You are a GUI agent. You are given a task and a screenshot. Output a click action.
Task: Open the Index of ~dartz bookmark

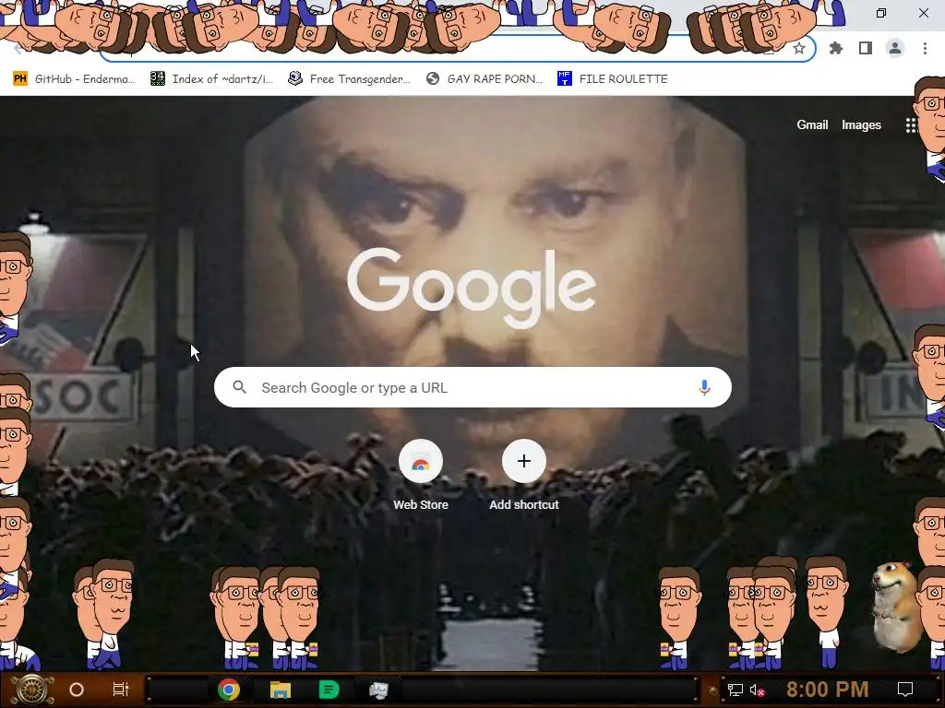point(211,79)
